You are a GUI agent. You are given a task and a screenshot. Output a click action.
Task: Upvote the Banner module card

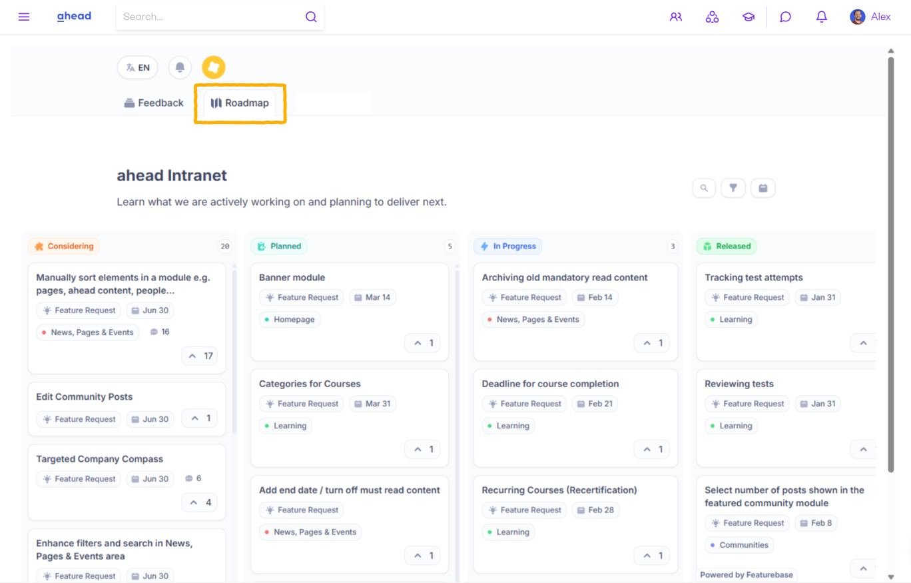422,343
